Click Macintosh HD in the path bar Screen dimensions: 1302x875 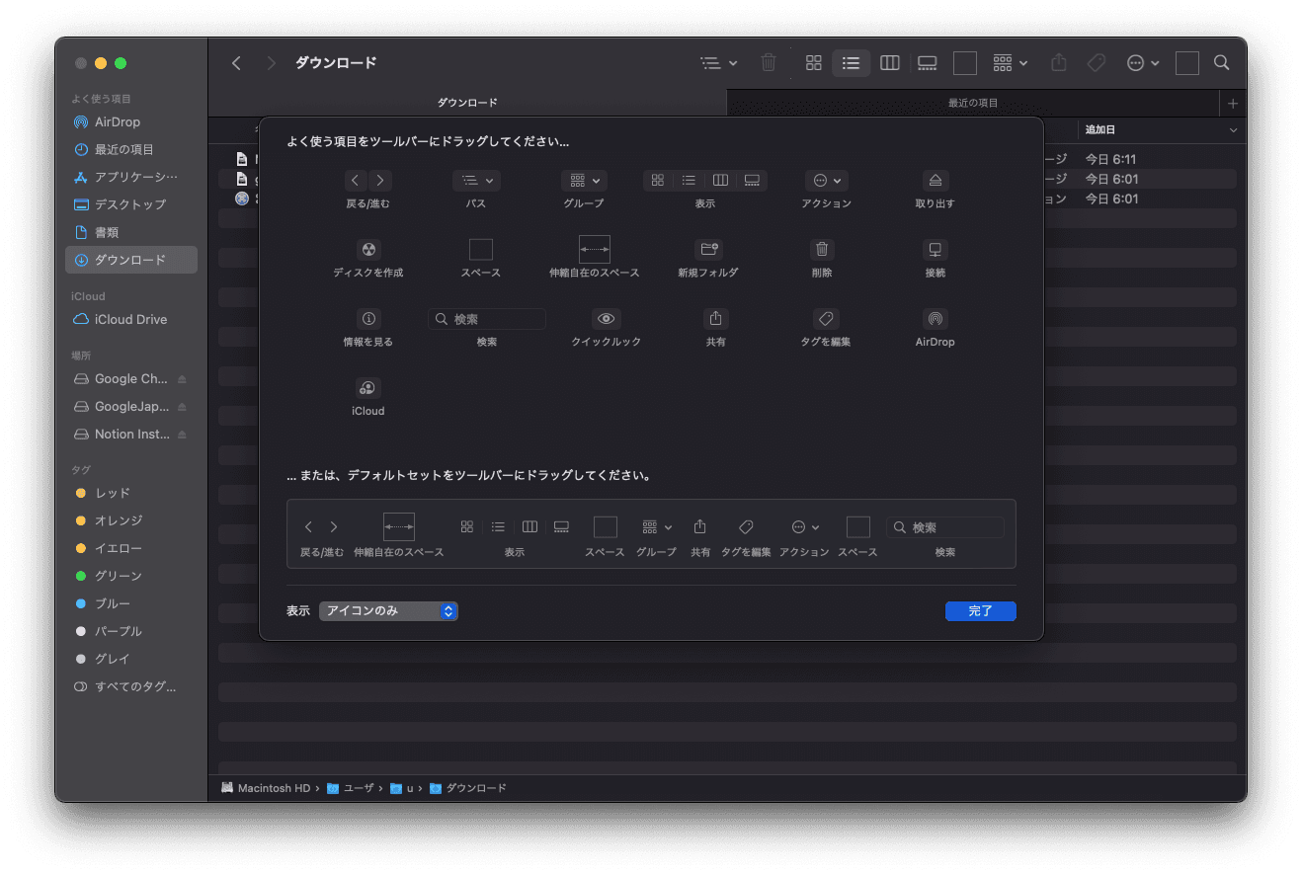pos(266,788)
